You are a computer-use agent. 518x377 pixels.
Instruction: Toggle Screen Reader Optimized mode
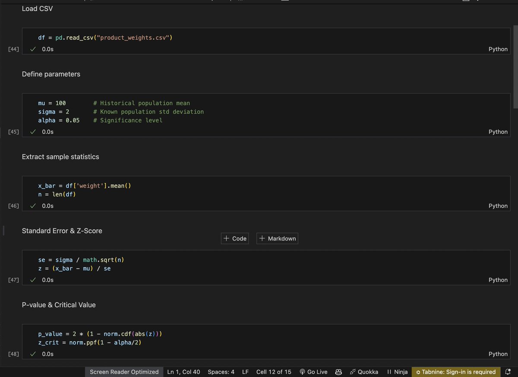[124, 372]
